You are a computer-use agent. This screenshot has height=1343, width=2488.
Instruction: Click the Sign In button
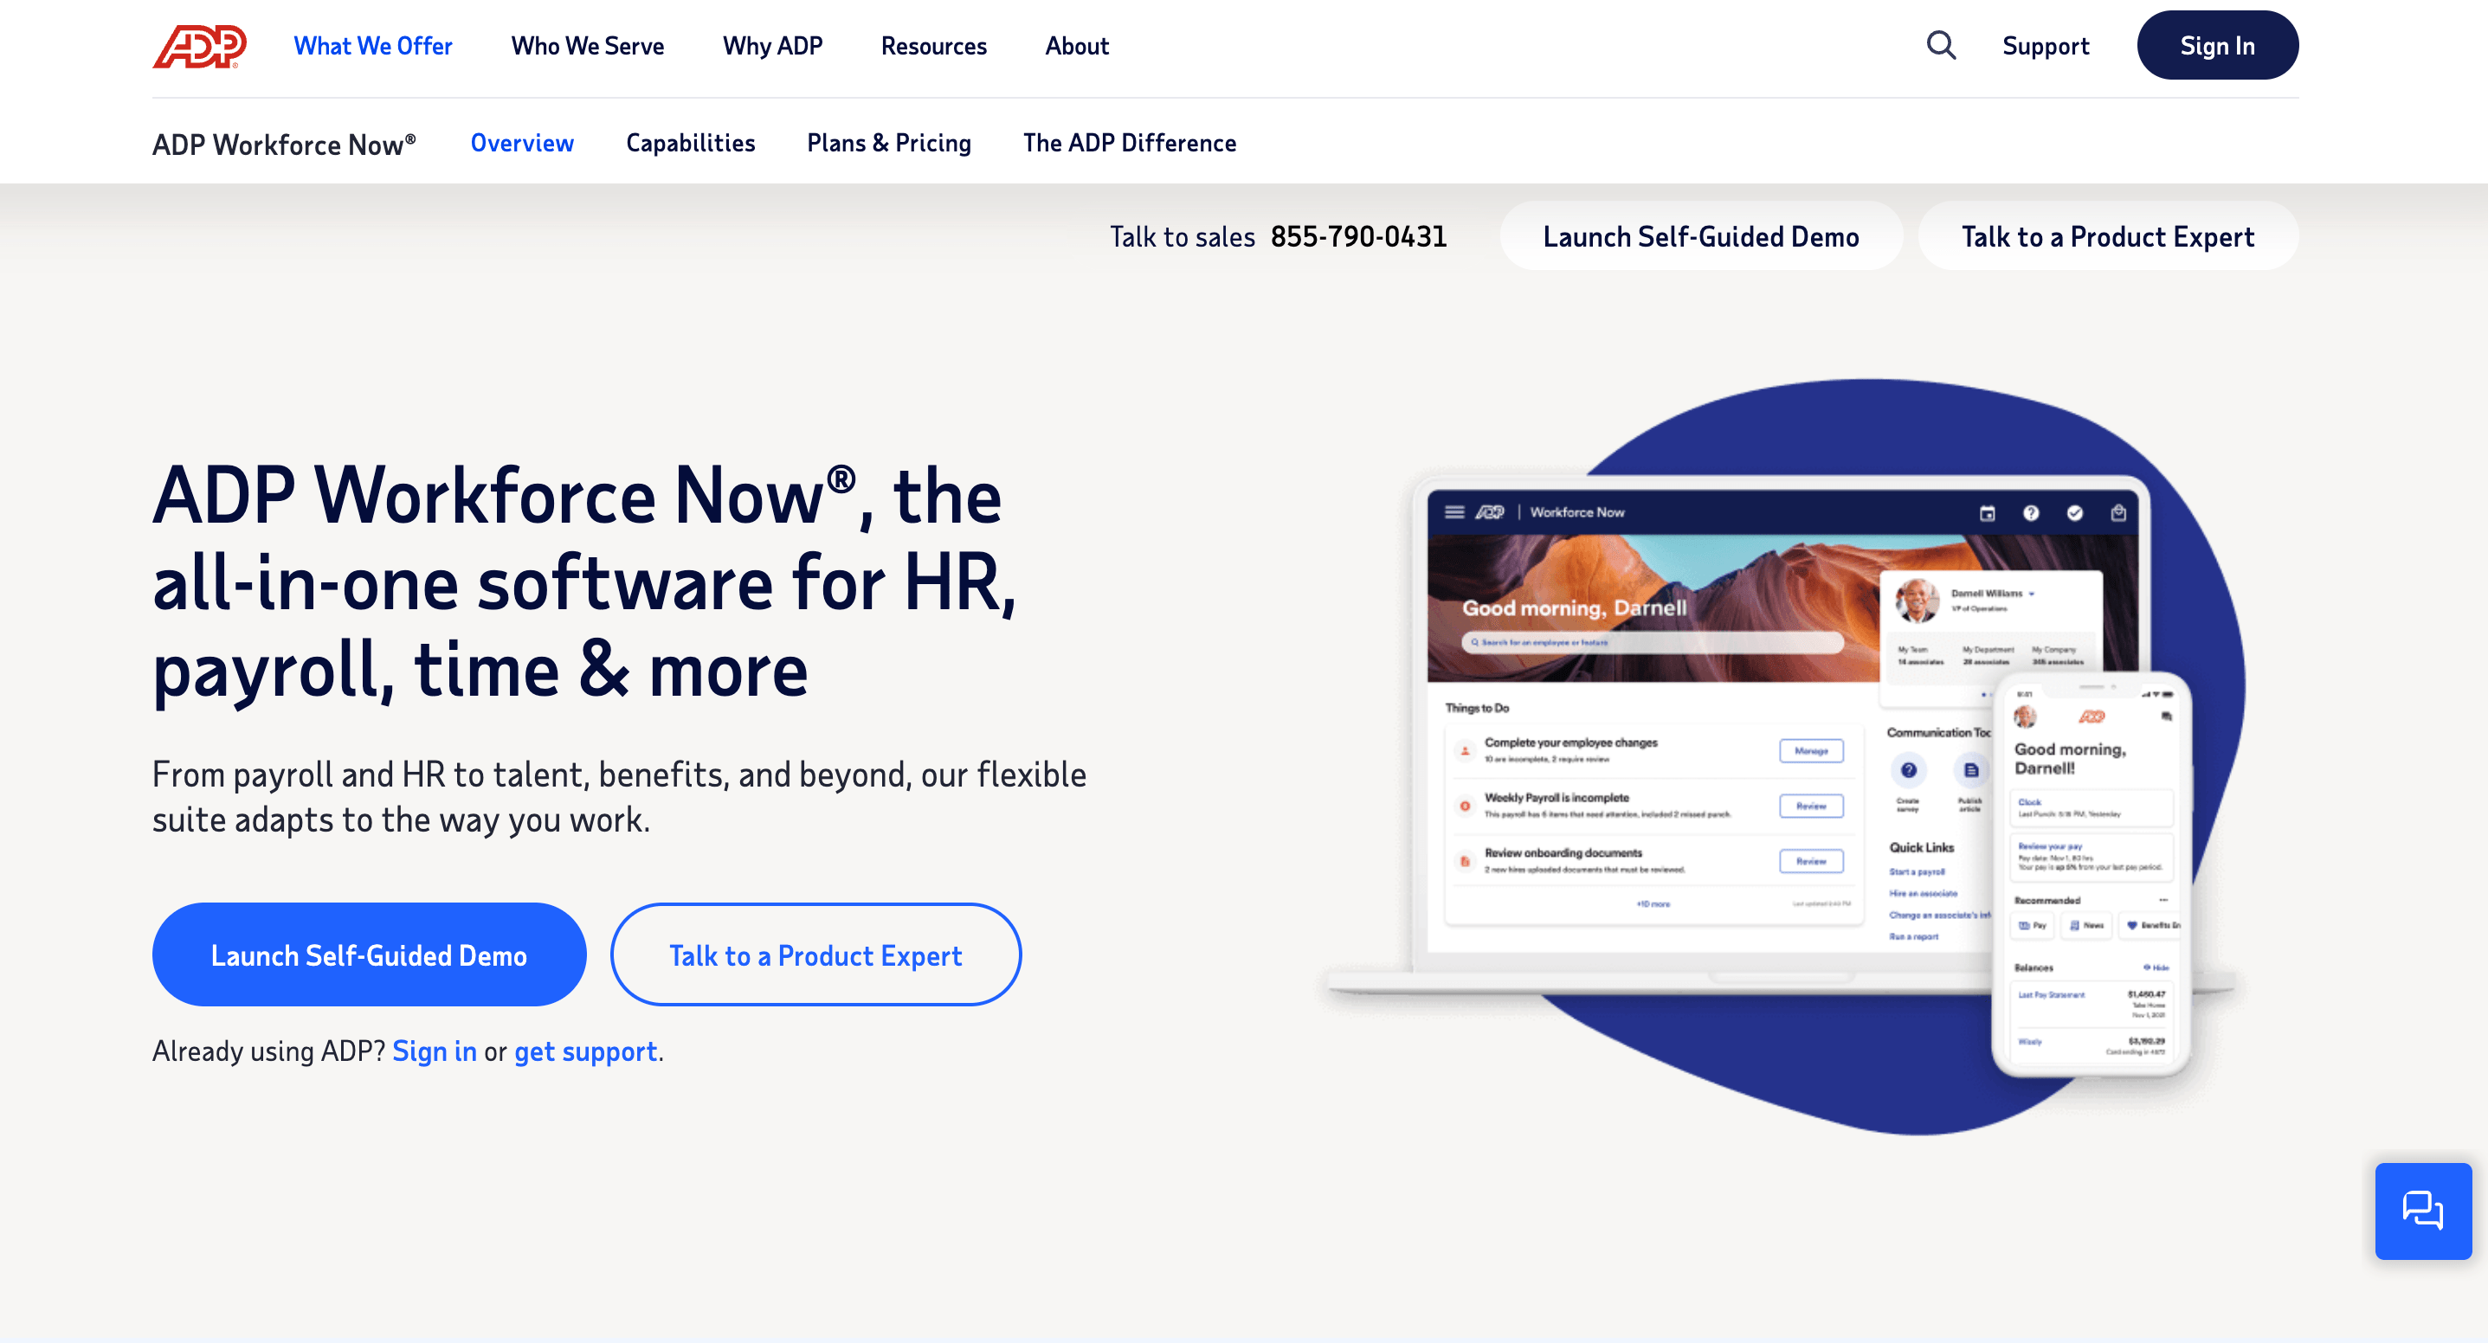(2216, 45)
